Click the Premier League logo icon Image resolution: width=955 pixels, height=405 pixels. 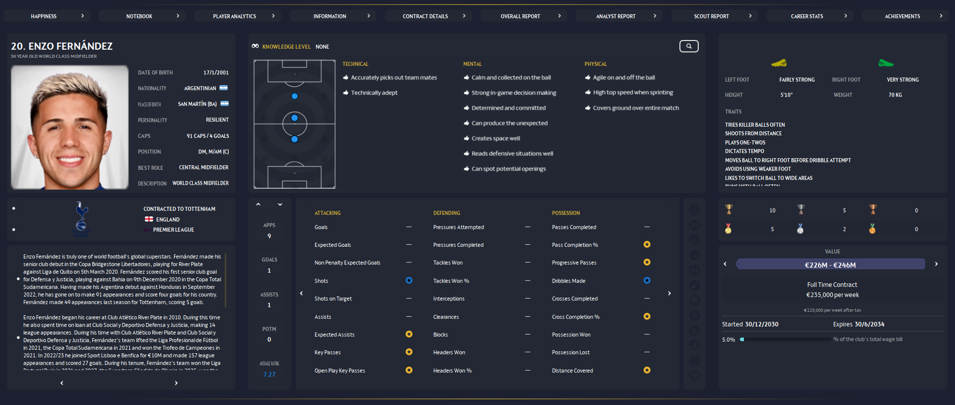(148, 230)
